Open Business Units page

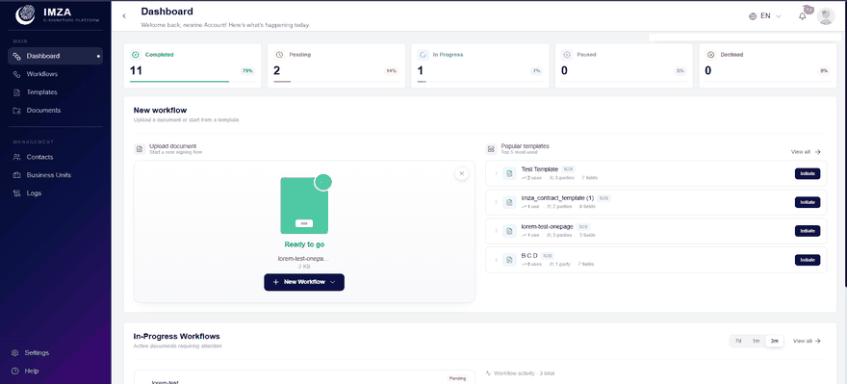coord(55,175)
